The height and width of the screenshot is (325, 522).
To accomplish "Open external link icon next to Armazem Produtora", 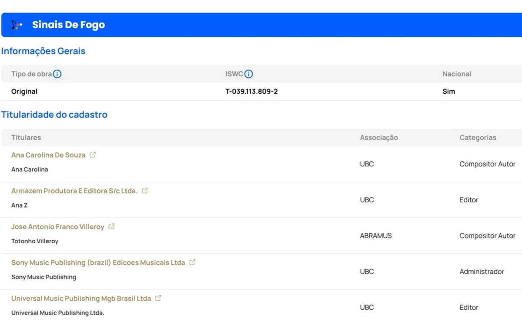I will [x=145, y=191].
